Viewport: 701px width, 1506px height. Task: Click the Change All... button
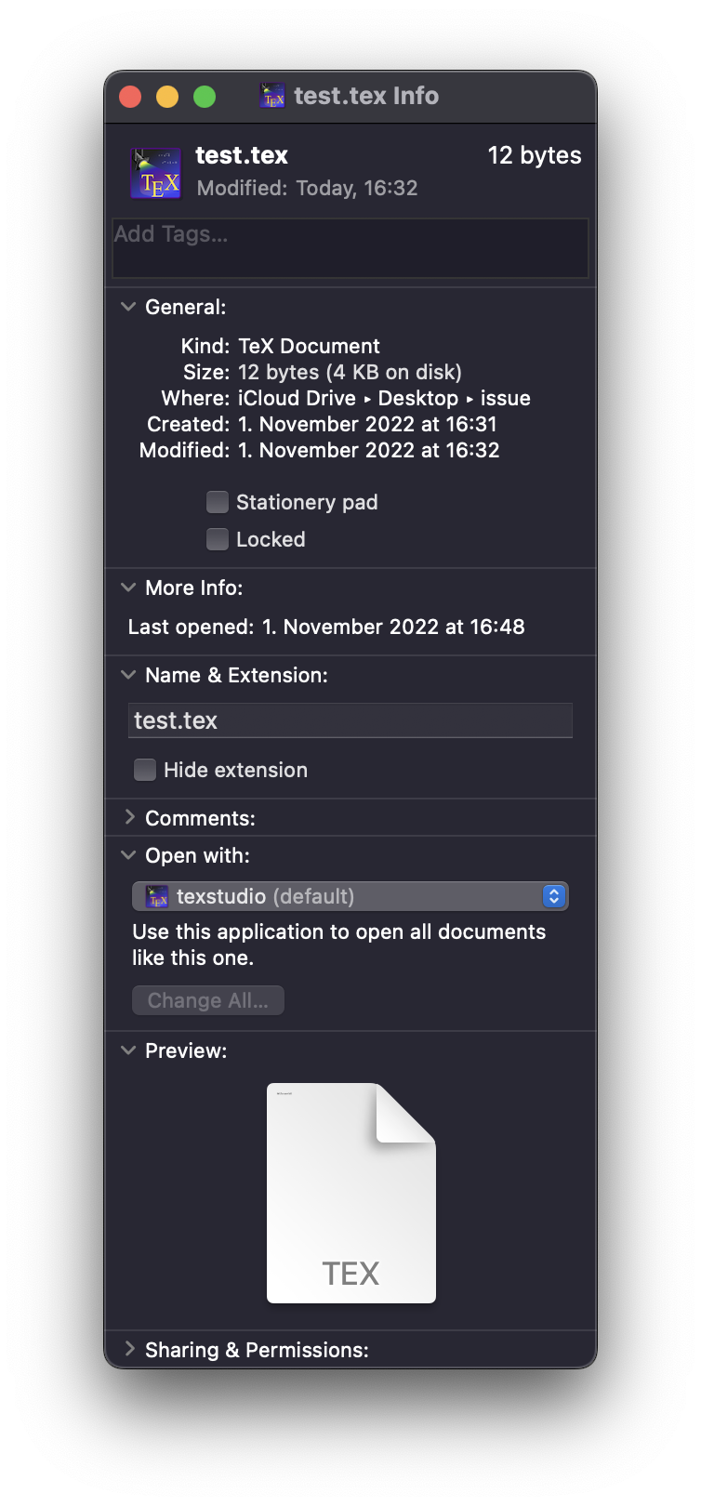click(208, 1000)
